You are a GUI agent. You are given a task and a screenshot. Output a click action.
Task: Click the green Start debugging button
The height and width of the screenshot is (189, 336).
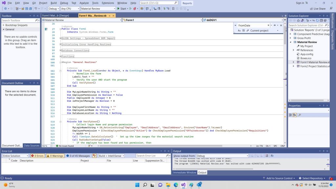[121, 9]
